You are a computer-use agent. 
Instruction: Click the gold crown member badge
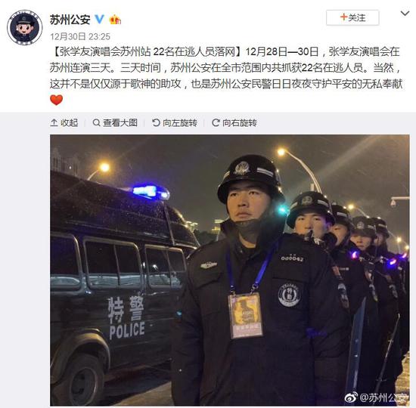tap(115, 20)
